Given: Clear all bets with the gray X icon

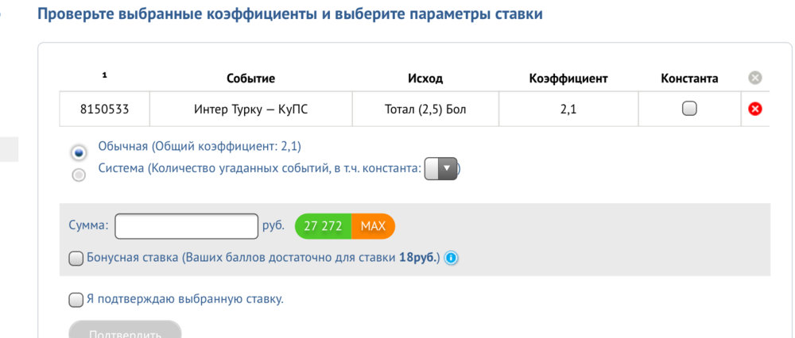Looking at the screenshot, I should coord(755,78).
